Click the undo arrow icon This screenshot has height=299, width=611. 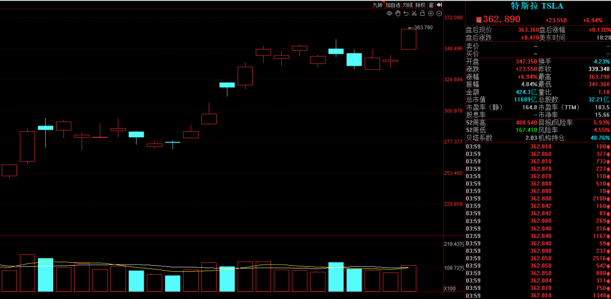[x=406, y=13]
